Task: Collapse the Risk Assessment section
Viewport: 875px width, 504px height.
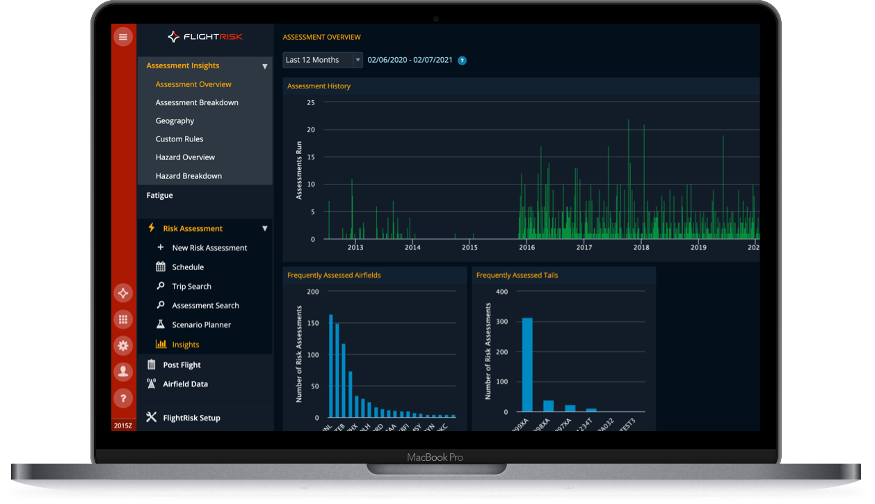Action: pos(264,228)
